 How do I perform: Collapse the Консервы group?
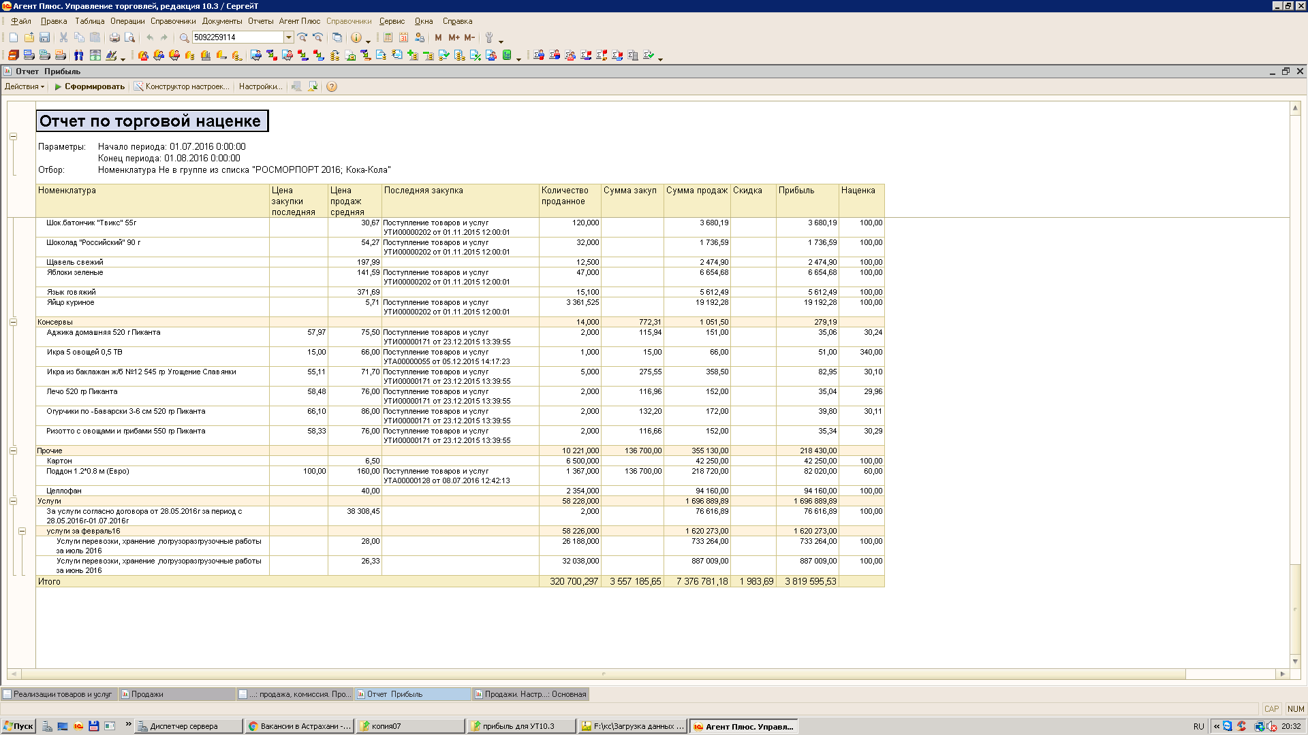click(13, 322)
